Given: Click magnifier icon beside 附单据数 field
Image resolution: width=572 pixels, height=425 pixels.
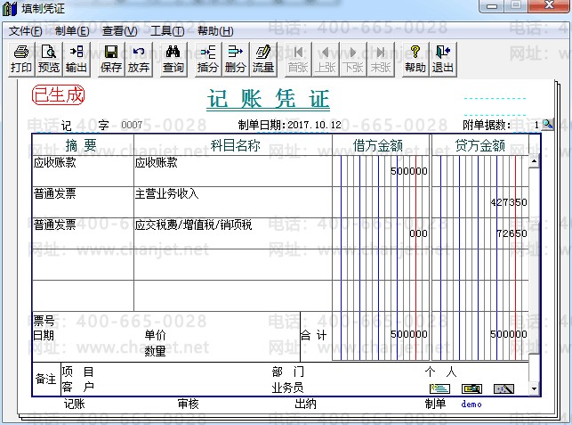Looking at the screenshot, I should coord(547,124).
